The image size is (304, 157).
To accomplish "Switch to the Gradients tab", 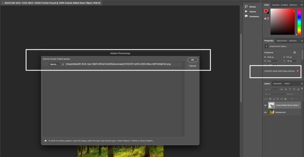I will coord(284,5).
